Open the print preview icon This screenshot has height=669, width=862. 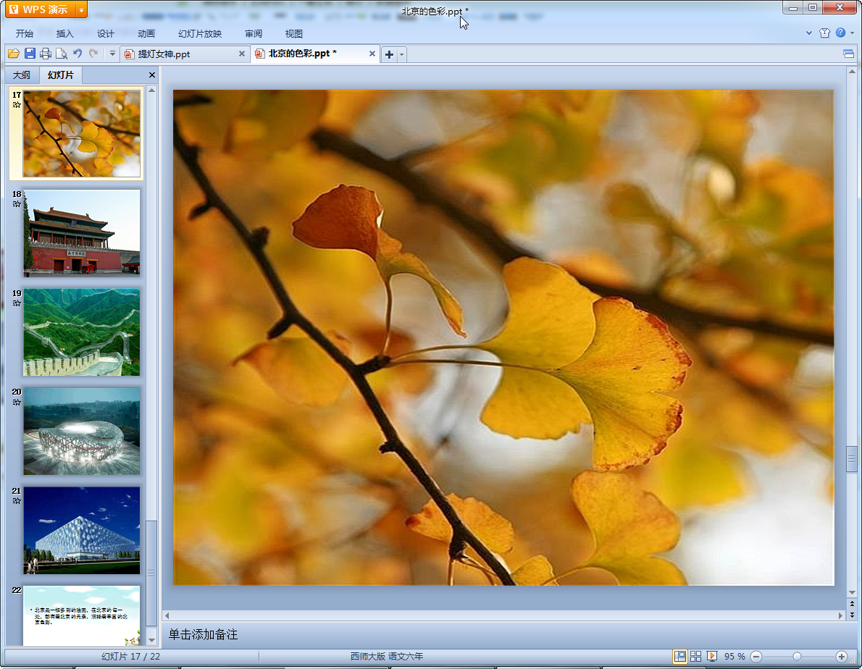pos(62,54)
